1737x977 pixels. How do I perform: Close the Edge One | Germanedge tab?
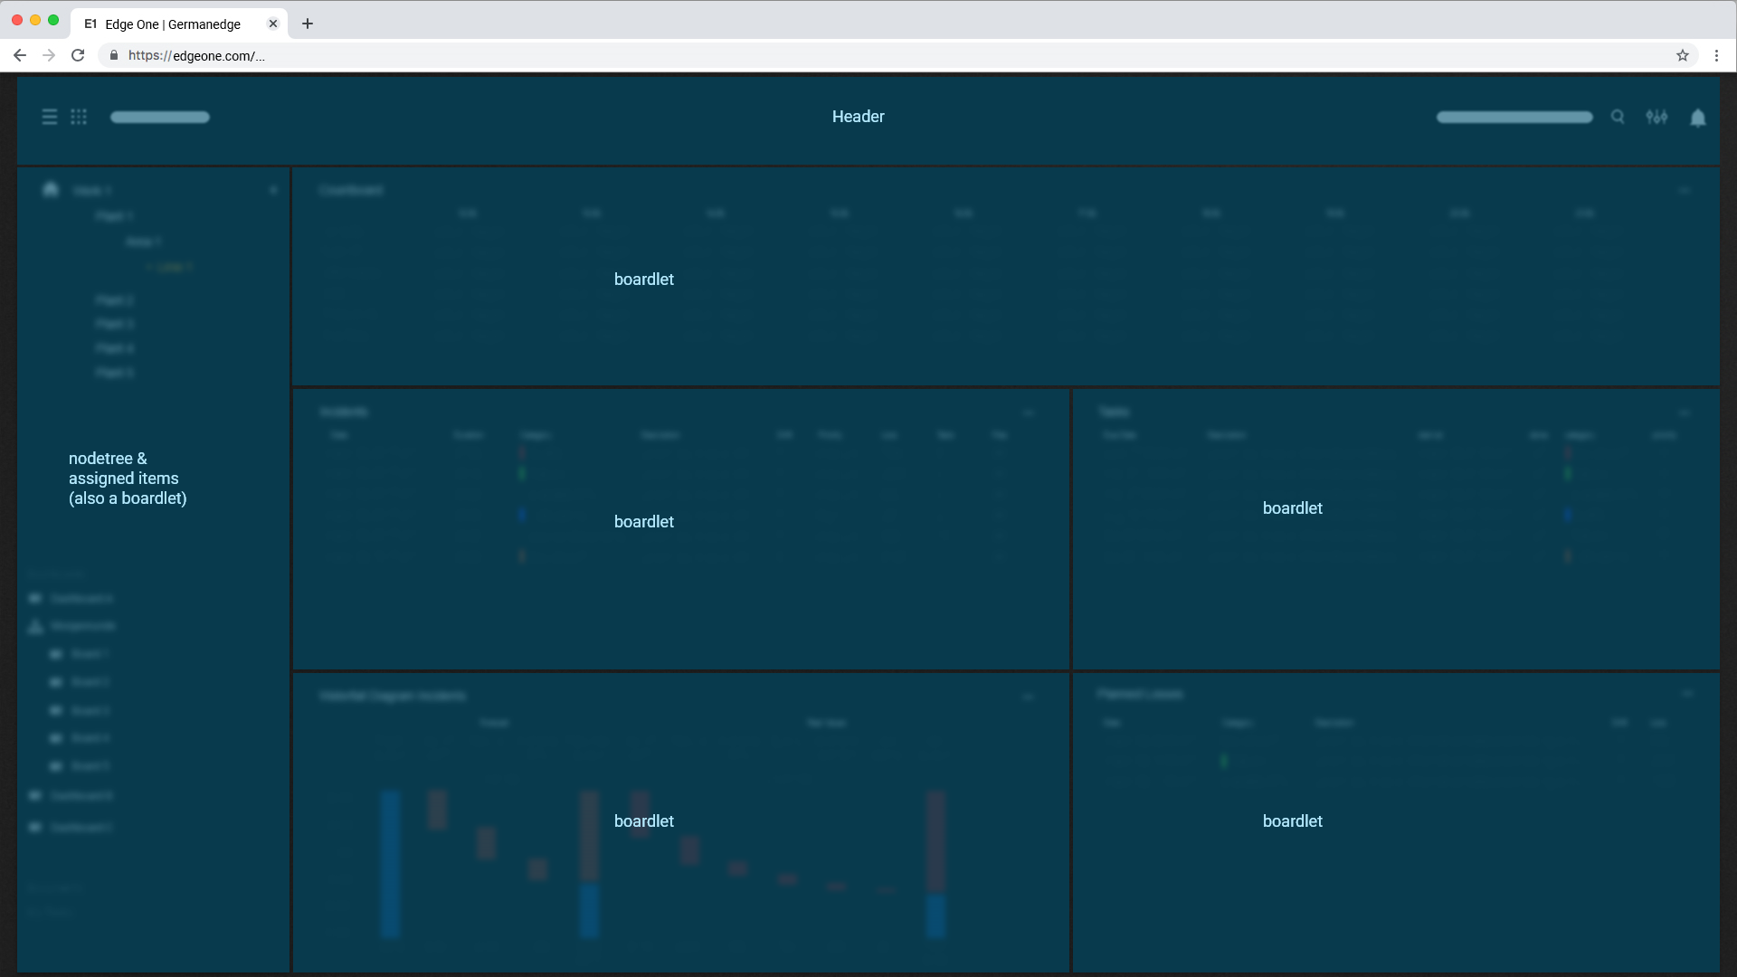click(273, 24)
